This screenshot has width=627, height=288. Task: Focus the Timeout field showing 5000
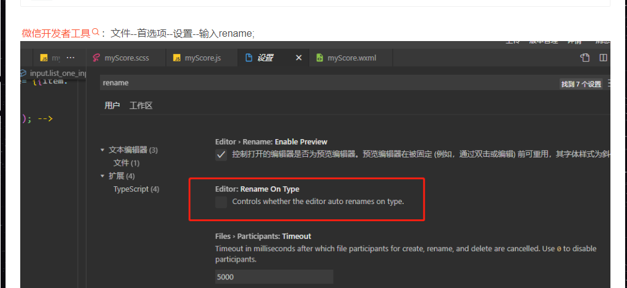274,277
